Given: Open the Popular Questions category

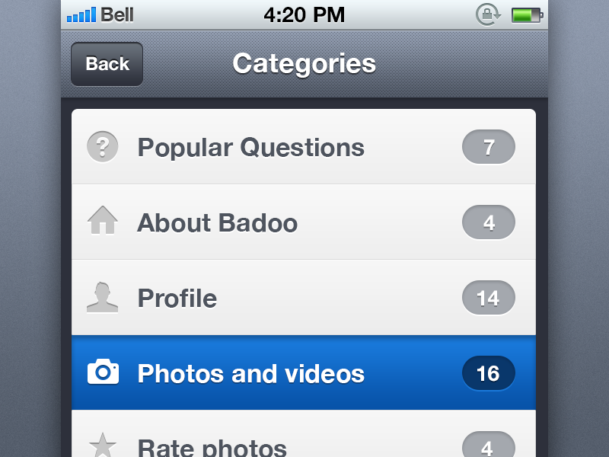Looking at the screenshot, I should pyautogui.click(x=251, y=147).
